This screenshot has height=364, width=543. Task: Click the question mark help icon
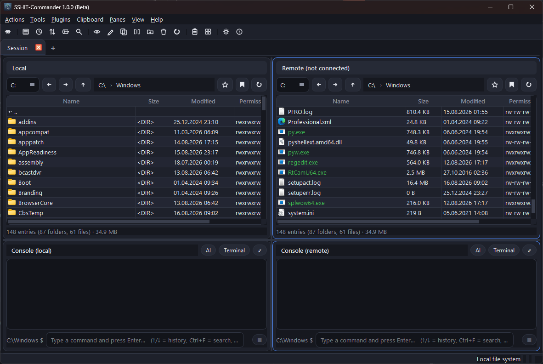point(239,32)
